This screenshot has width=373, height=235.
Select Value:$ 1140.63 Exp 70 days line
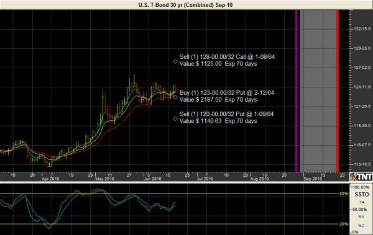coord(218,121)
